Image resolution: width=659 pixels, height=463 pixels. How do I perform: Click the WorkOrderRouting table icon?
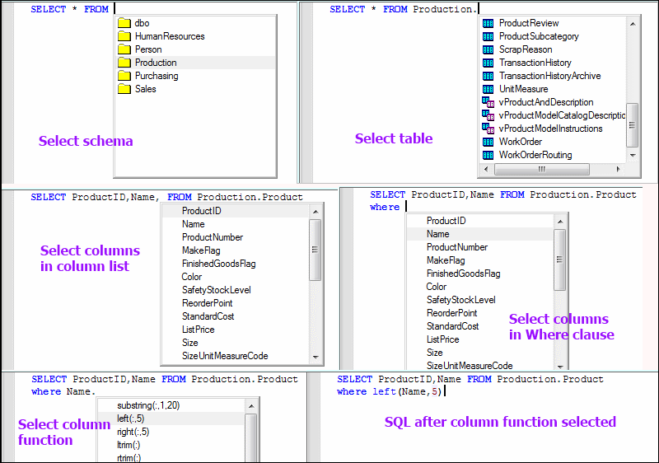[488, 155]
